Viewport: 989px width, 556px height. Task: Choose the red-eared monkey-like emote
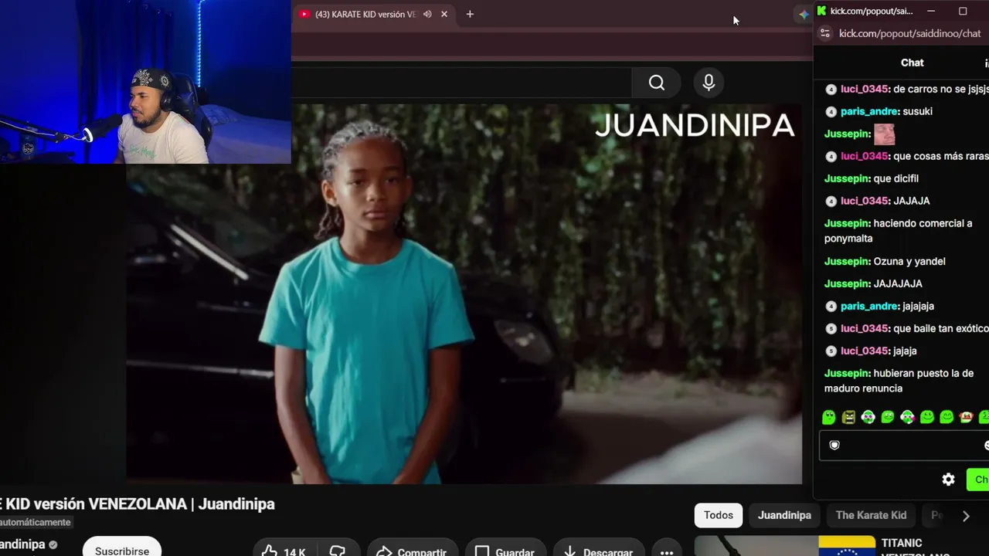tap(966, 417)
